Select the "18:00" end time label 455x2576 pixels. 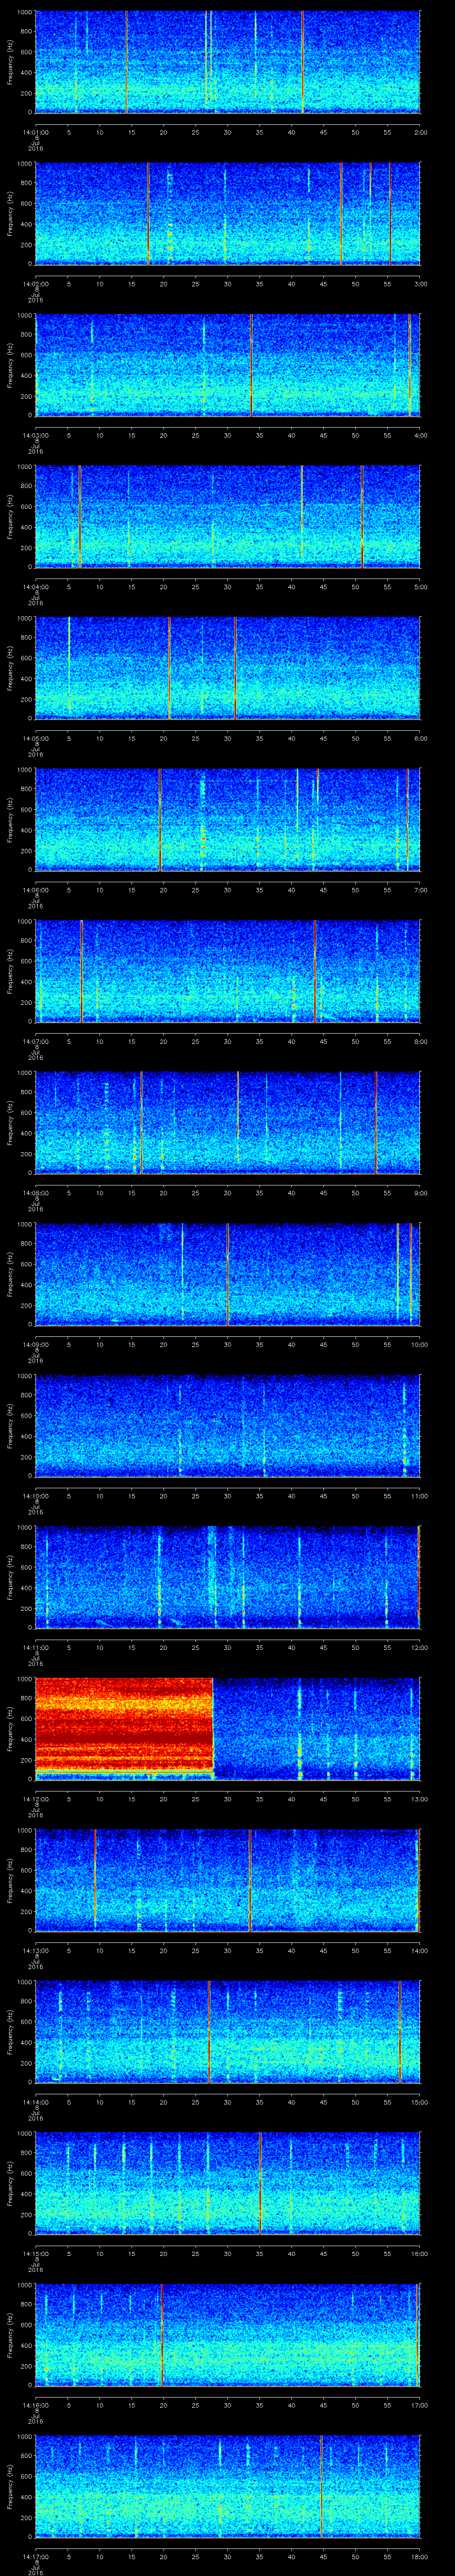(419, 2556)
